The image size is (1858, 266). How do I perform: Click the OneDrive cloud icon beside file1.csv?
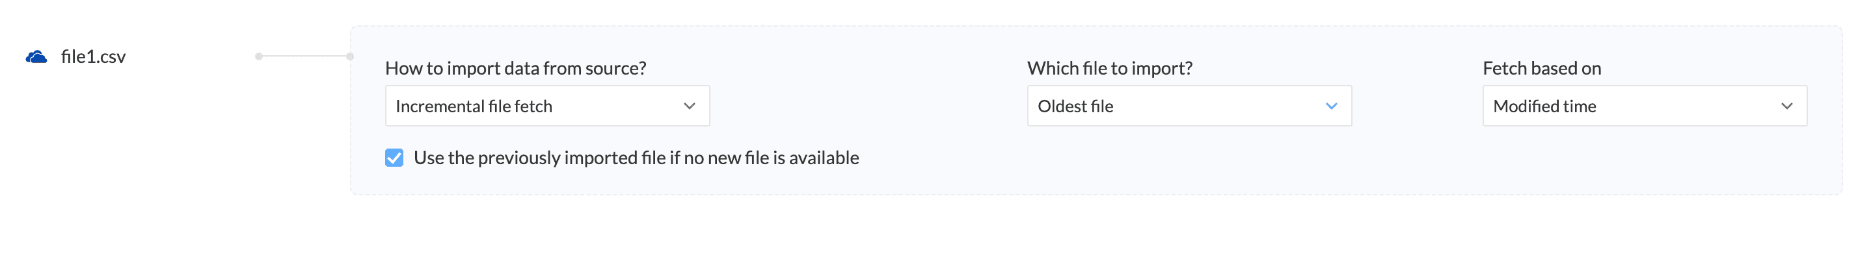pos(36,57)
